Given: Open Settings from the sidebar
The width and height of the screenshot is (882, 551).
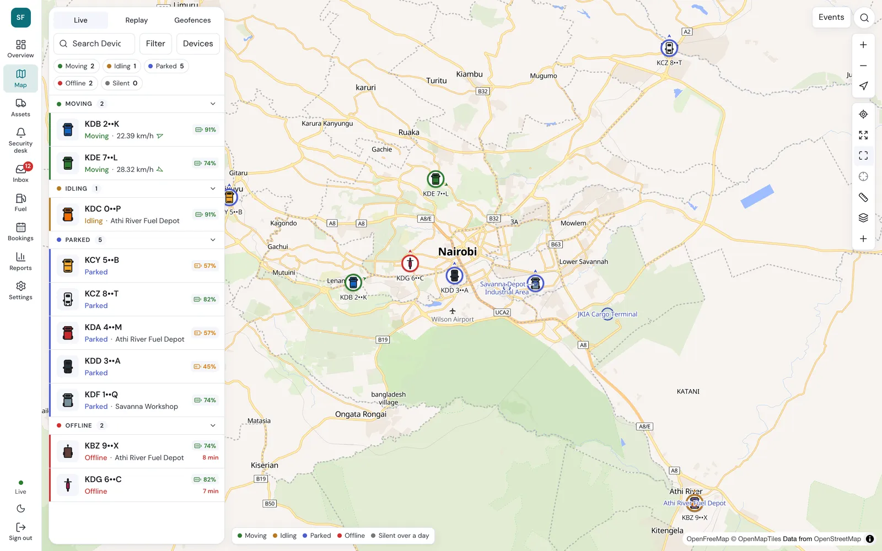Looking at the screenshot, I should click(x=20, y=290).
